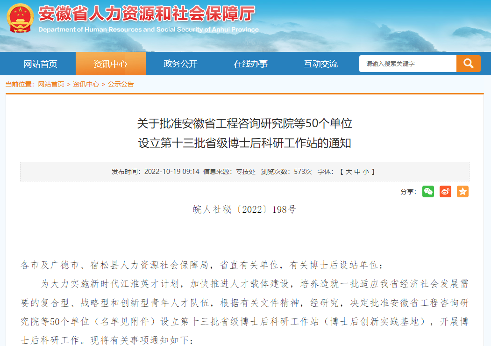This screenshot has height=346, width=491.
Task: Share the article to Weibo
Action: click(445, 191)
